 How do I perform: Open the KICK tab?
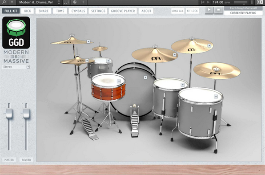[28, 11]
